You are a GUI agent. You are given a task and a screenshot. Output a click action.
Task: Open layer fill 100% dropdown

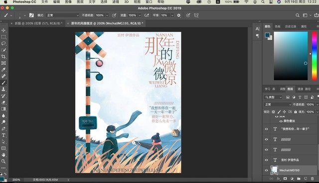pyautogui.click(x=317, y=112)
